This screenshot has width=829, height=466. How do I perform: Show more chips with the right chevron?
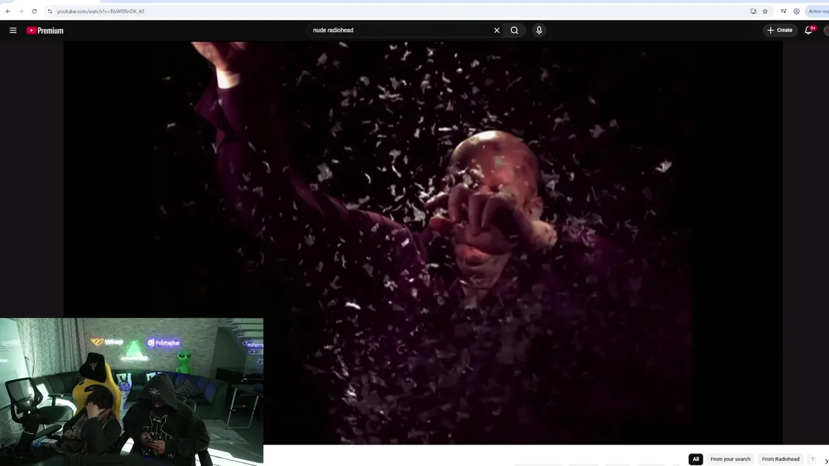click(826, 460)
